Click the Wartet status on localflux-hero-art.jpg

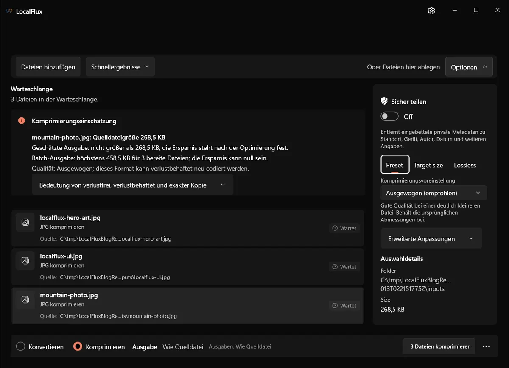tap(344, 228)
